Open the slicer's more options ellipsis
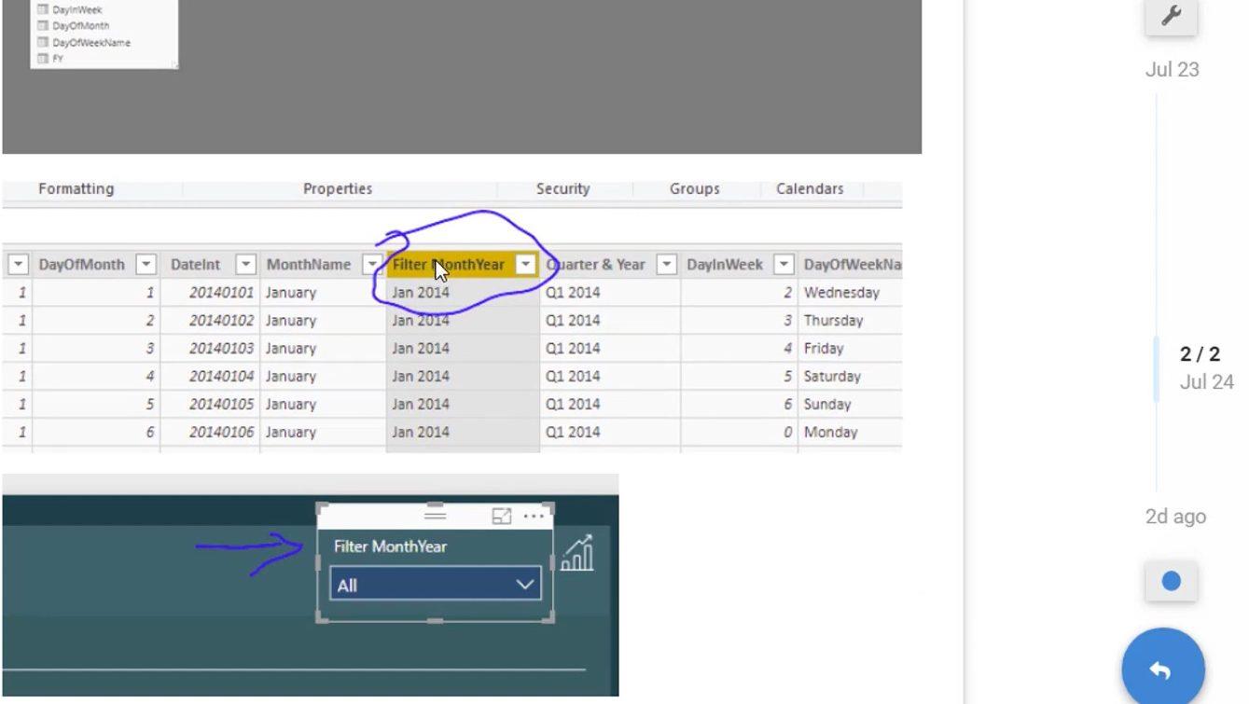This screenshot has width=1249, height=704. (534, 516)
